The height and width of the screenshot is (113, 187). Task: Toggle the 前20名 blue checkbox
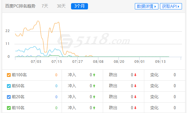pos(9,97)
